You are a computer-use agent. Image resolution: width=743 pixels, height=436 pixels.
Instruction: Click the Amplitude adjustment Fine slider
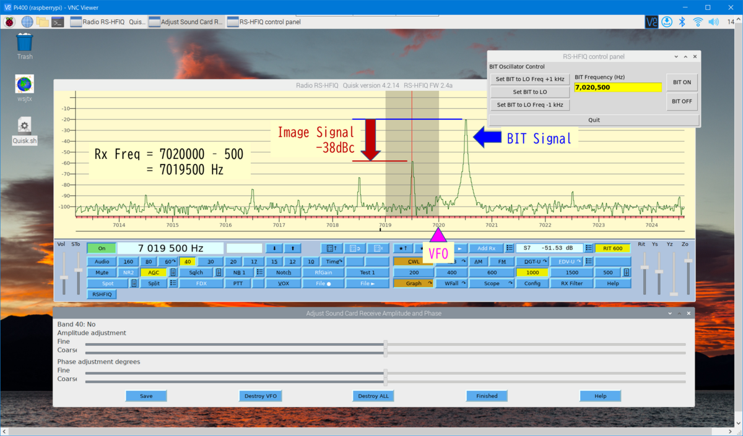pos(385,344)
